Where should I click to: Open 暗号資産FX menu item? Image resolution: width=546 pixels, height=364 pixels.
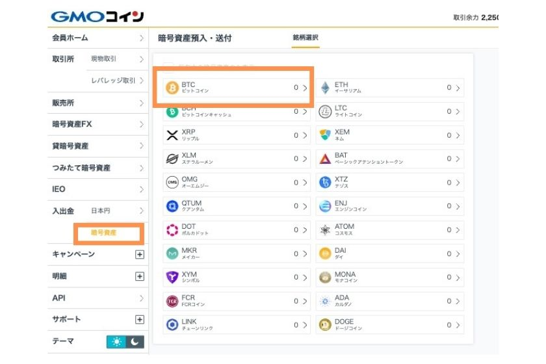98,124
